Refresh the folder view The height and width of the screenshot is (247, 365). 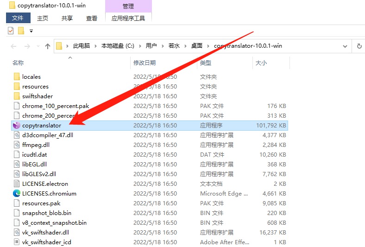[x=359, y=46]
